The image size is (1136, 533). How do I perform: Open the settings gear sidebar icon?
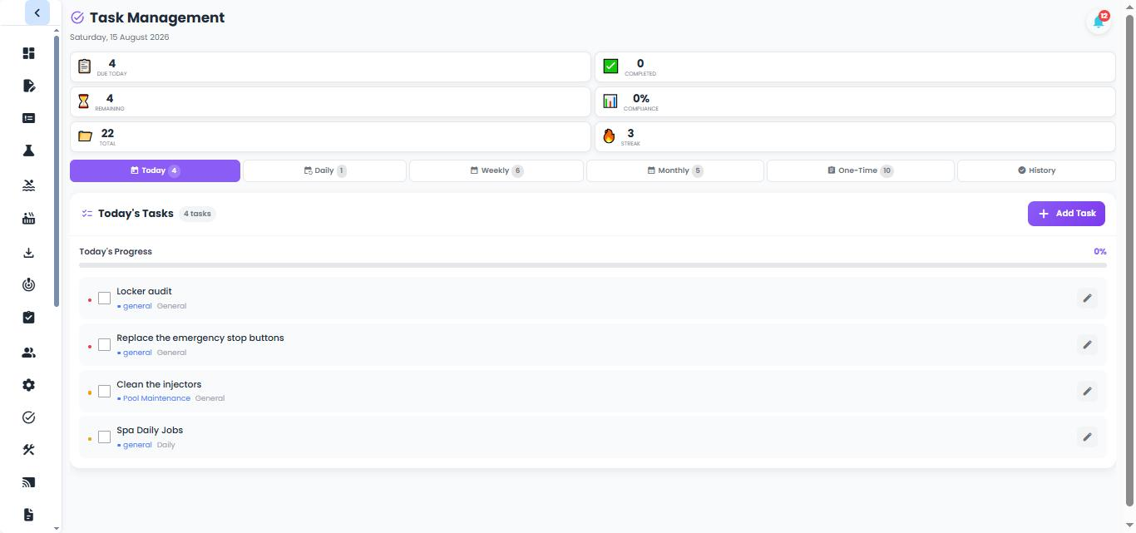pos(28,385)
